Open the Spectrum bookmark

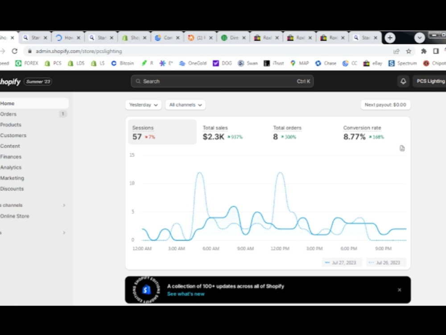pyautogui.click(x=402, y=63)
